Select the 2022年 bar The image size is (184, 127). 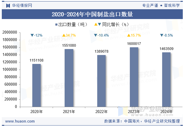click(101, 81)
